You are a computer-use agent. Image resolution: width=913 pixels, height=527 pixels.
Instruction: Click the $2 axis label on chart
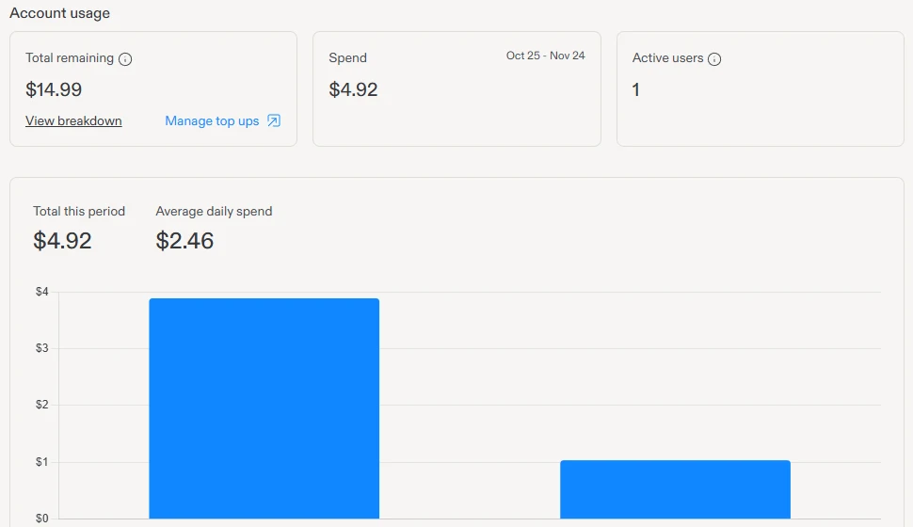42,405
